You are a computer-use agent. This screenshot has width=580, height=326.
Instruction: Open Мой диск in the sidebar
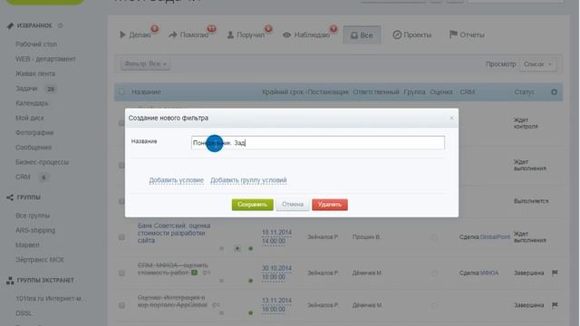(30, 118)
